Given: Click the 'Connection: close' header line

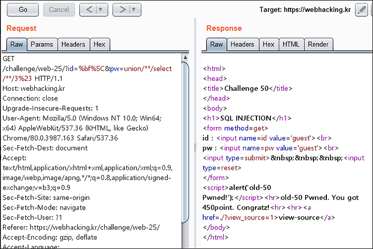Looking at the screenshot, I should 30,99.
